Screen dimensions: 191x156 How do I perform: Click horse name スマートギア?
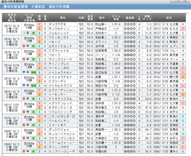click(x=57, y=125)
